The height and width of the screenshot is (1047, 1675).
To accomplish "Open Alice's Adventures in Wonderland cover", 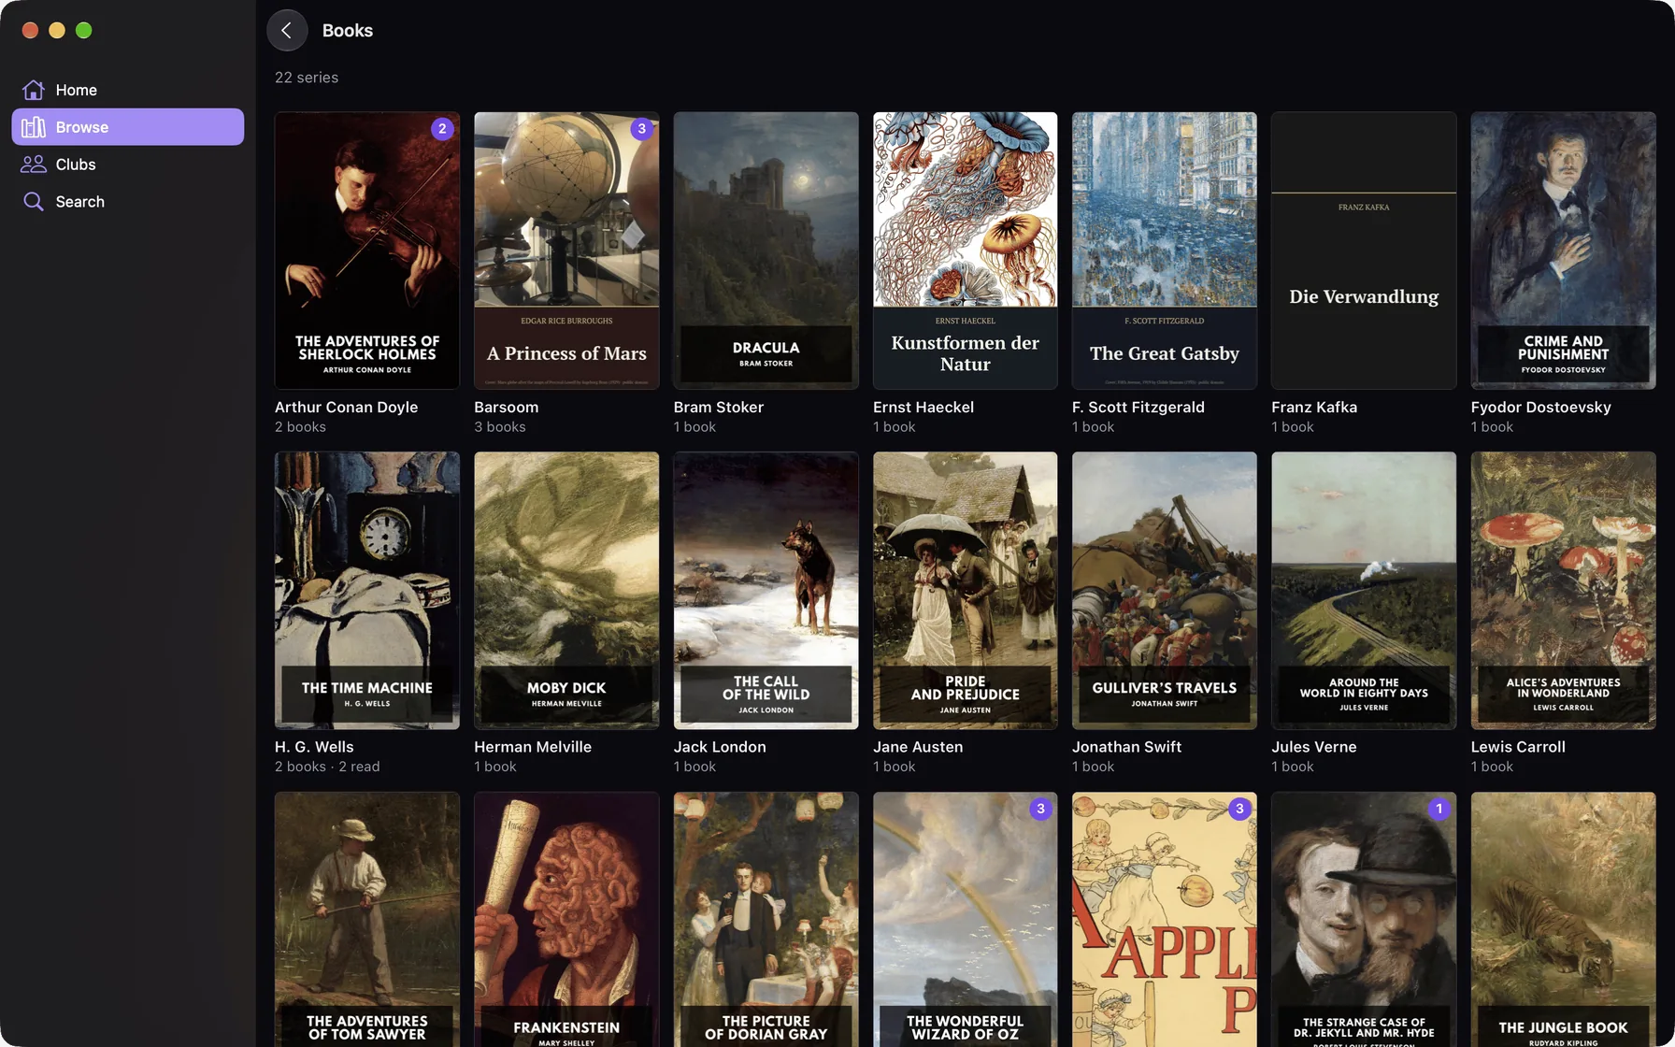I will point(1563,591).
